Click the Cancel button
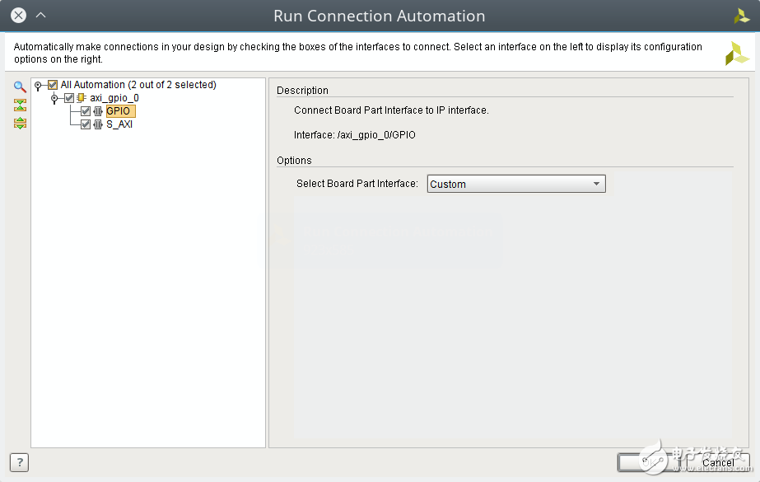The height and width of the screenshot is (482, 760). pos(717,462)
